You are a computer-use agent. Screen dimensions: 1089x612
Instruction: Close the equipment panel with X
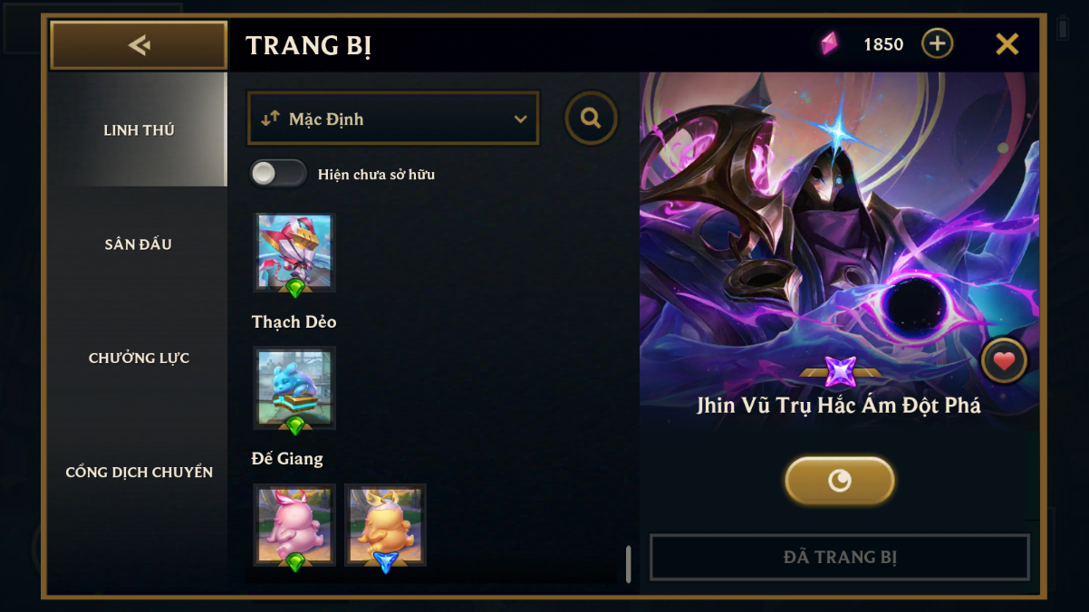(x=1007, y=43)
